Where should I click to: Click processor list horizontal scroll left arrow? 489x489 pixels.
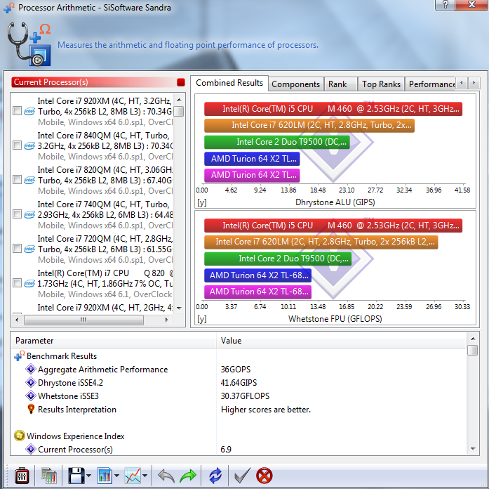[17, 320]
